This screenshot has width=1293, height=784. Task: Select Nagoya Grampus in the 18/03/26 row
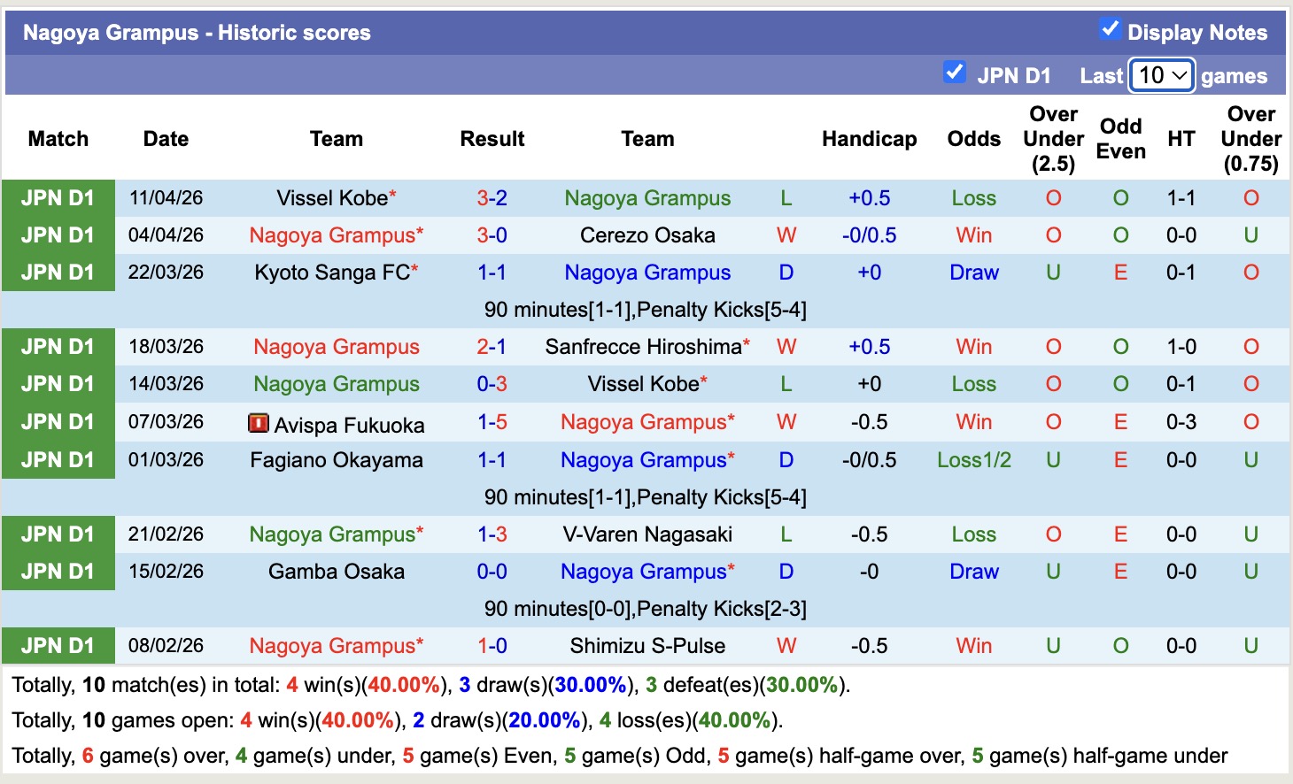tap(337, 347)
